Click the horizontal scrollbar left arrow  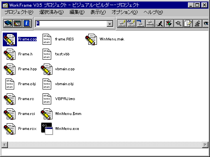coord(5,145)
